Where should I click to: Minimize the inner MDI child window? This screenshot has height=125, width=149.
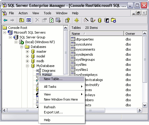(134, 13)
